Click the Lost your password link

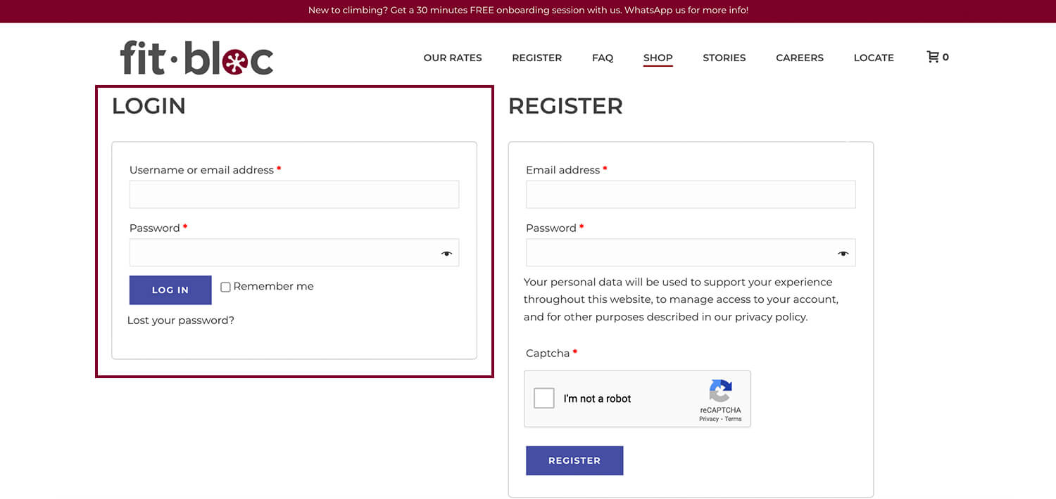[181, 320]
